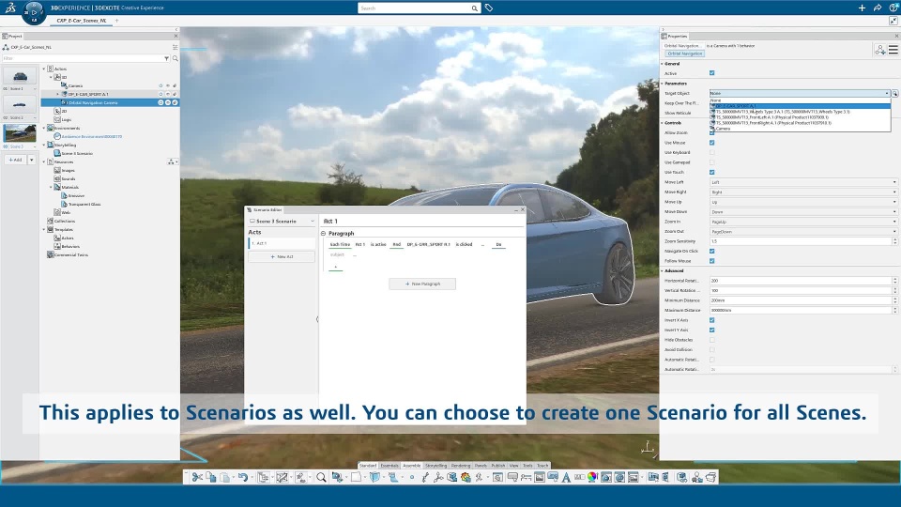The width and height of the screenshot is (901, 507).
Task: Select Act 1 in the Acts list
Action: tap(282, 244)
